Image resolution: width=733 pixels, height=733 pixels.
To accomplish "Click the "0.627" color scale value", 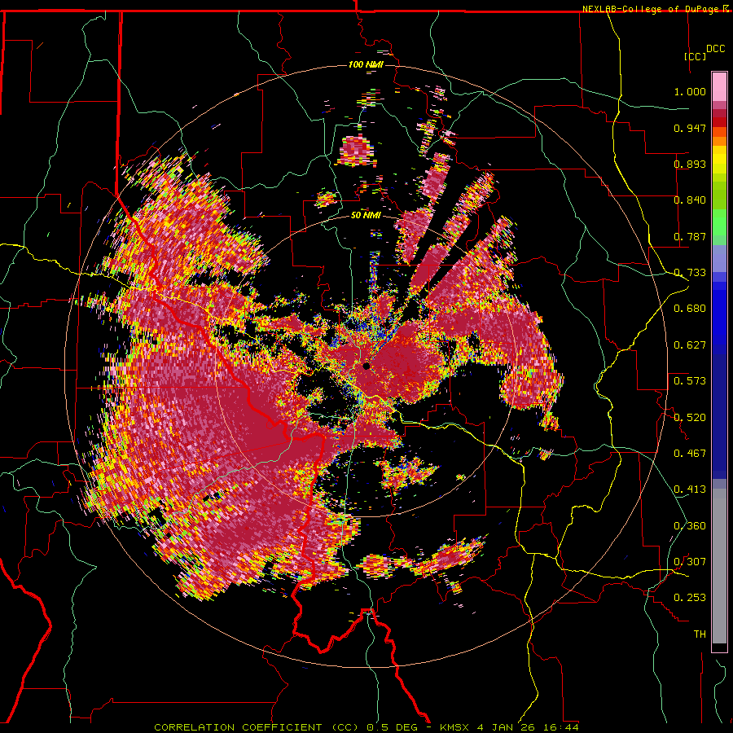I will (x=690, y=345).
